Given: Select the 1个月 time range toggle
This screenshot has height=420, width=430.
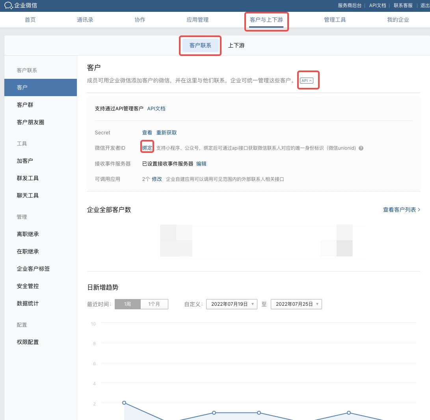Looking at the screenshot, I should (154, 304).
